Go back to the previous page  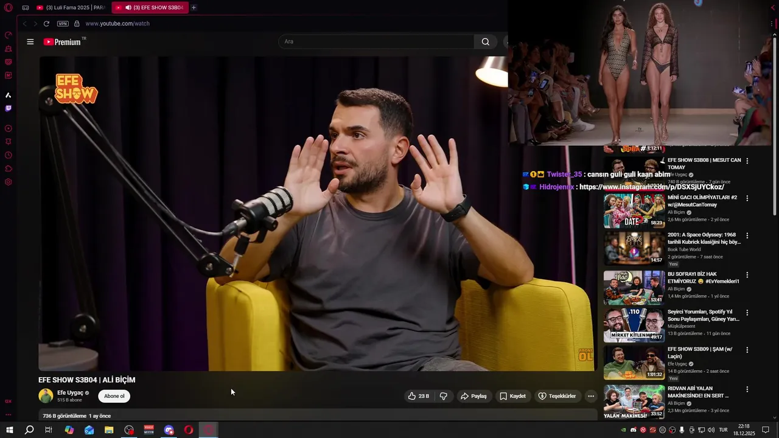[24, 24]
